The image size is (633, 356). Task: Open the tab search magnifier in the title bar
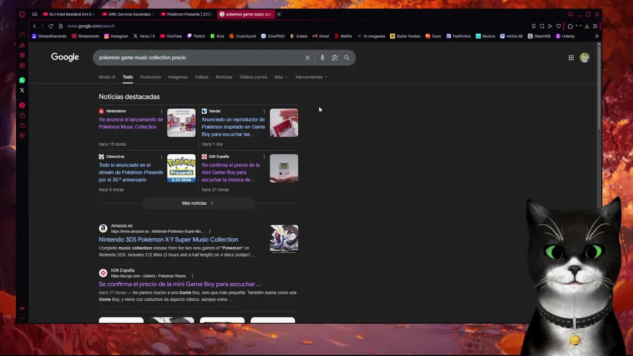[570, 14]
